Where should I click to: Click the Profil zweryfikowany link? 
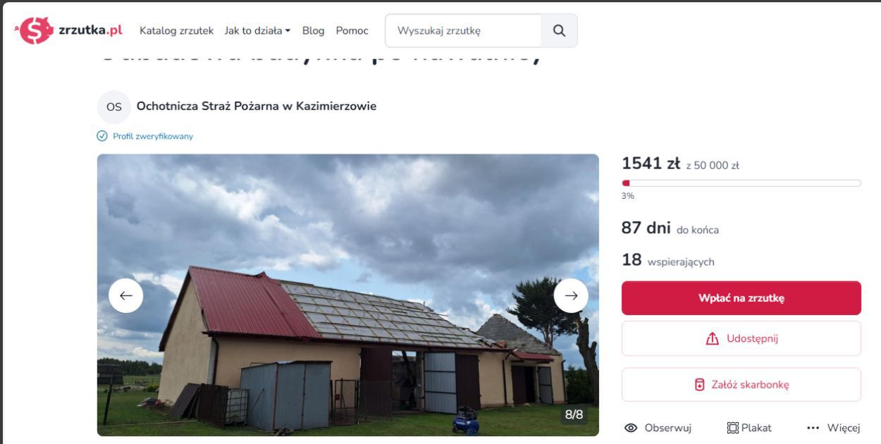[152, 135]
